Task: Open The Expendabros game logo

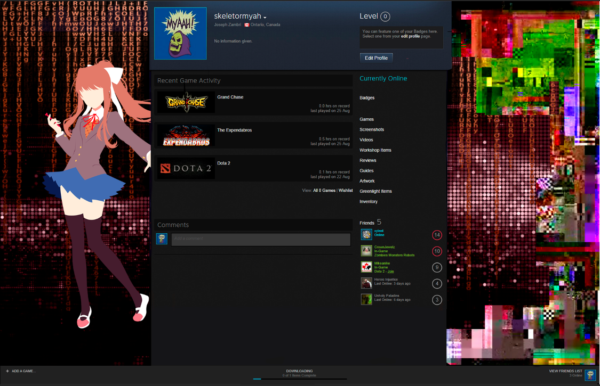Action: 186,135
